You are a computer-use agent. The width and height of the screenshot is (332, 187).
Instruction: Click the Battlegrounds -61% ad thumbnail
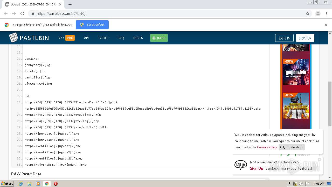pyautogui.click(x=296, y=106)
